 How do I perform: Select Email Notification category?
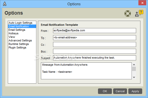tap(22, 26)
